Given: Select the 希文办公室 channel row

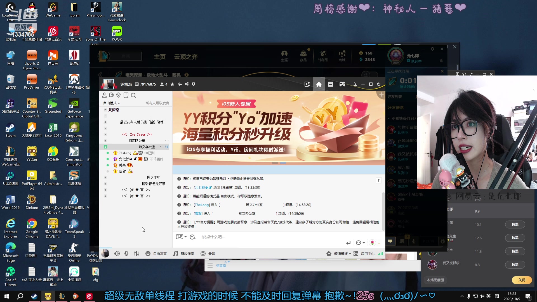Looking at the screenshot, I should tap(135, 147).
